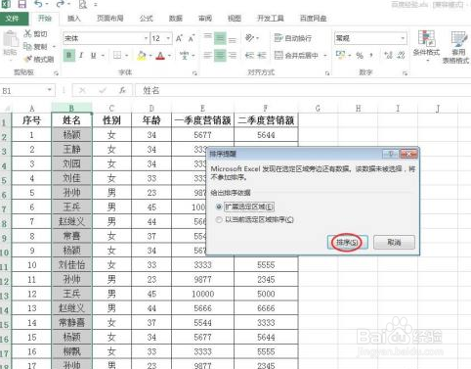Click the text orientation icon
471x369 pixels.
pyautogui.click(x=250, y=38)
